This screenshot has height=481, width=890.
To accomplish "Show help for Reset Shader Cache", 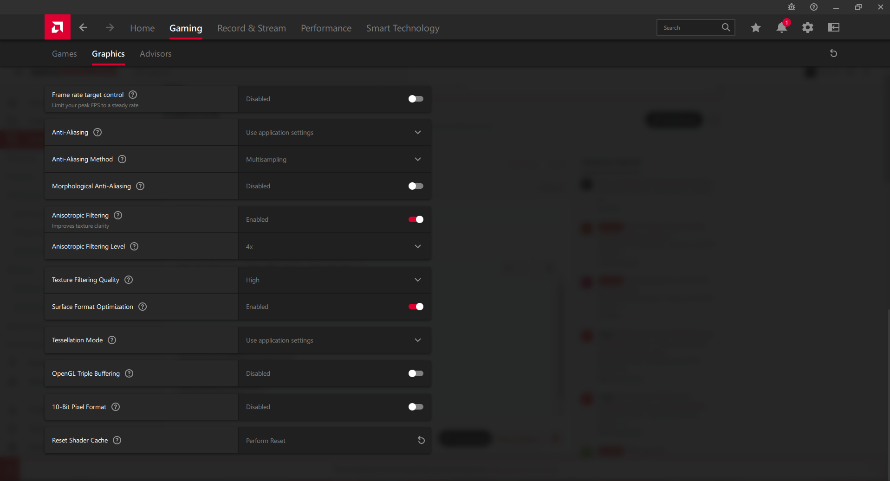I will [117, 440].
